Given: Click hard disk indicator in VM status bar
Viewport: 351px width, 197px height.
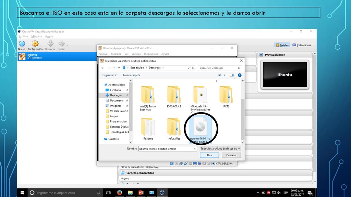Looking at the screenshot, I should pyautogui.click(x=172, y=163).
